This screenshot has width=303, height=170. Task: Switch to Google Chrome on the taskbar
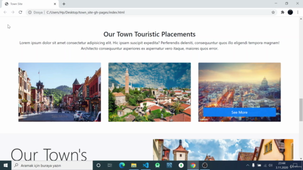tap(193, 165)
